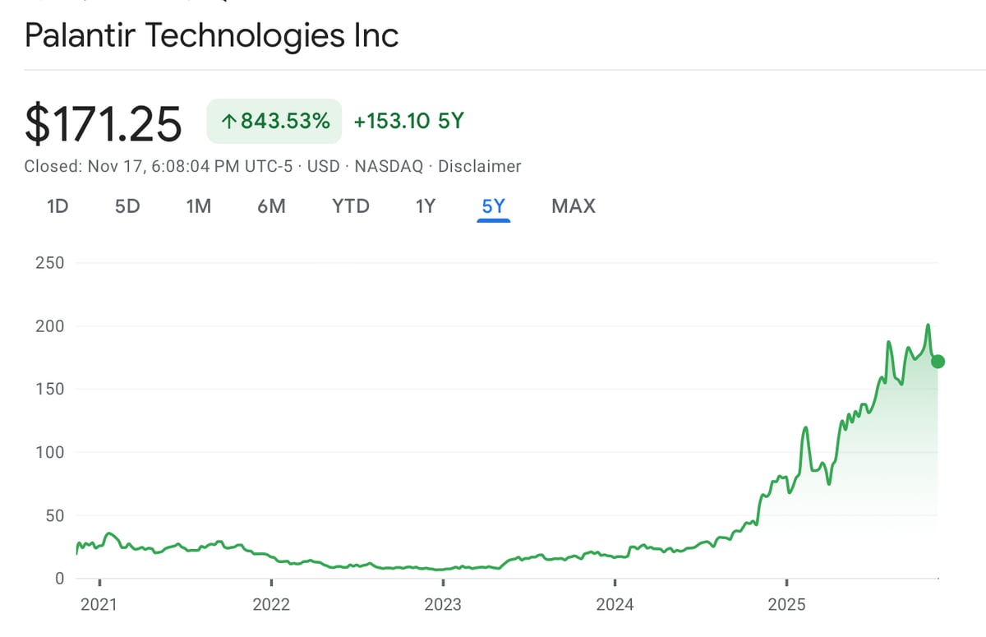
Task: Choose the 6M time range
Action: (x=271, y=205)
